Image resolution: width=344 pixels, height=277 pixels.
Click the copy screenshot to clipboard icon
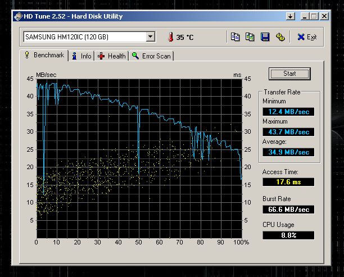click(250, 37)
